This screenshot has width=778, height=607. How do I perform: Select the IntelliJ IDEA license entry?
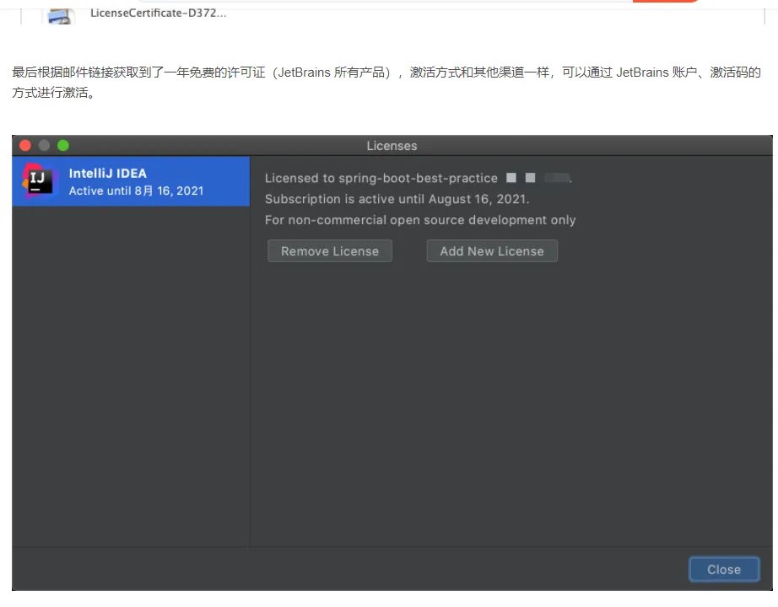pyautogui.click(x=131, y=181)
